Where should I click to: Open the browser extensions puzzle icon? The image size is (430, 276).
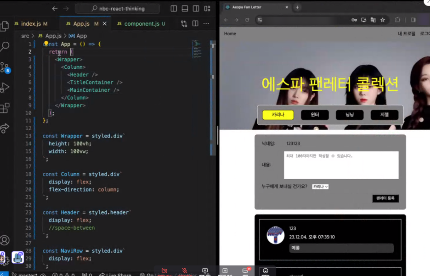coord(397,20)
